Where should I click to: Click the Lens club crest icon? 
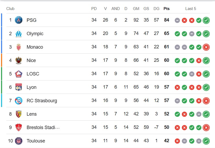(19, 114)
